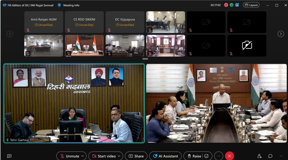Unmute the microphone
The width and height of the screenshot is (288, 160).
(70, 156)
